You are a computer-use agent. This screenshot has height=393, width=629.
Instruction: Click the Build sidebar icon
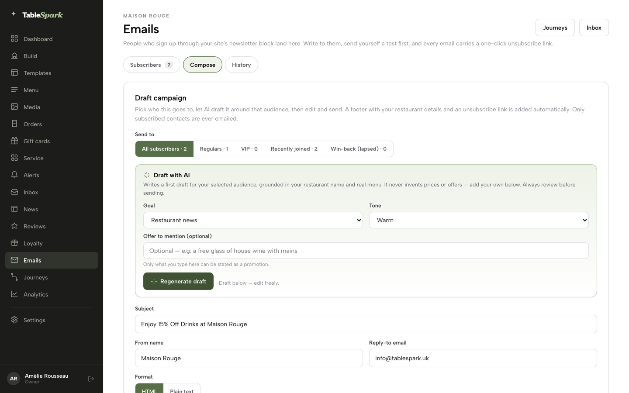coord(14,56)
